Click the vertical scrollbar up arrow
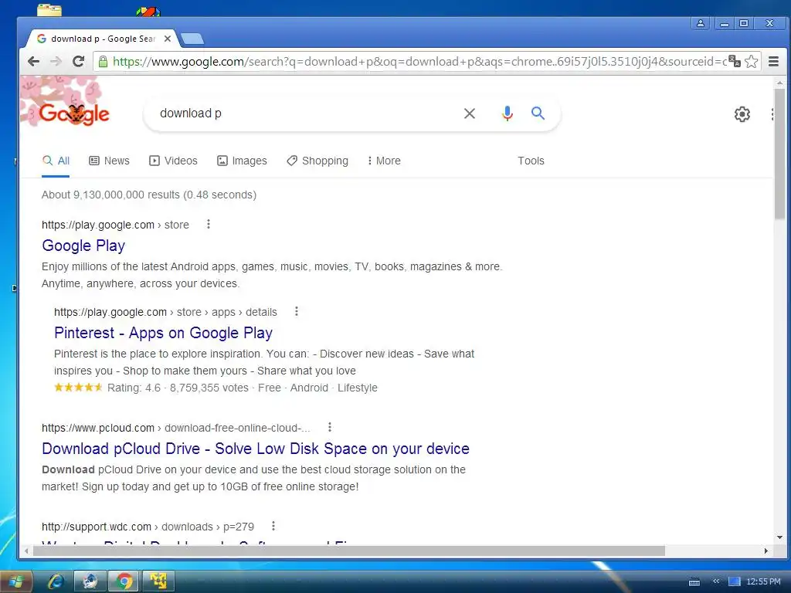 780,82
